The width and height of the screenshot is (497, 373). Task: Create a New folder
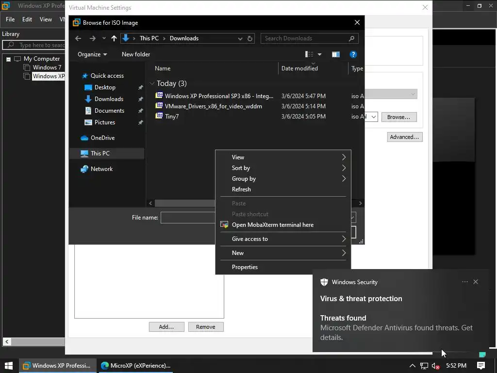[136, 54]
